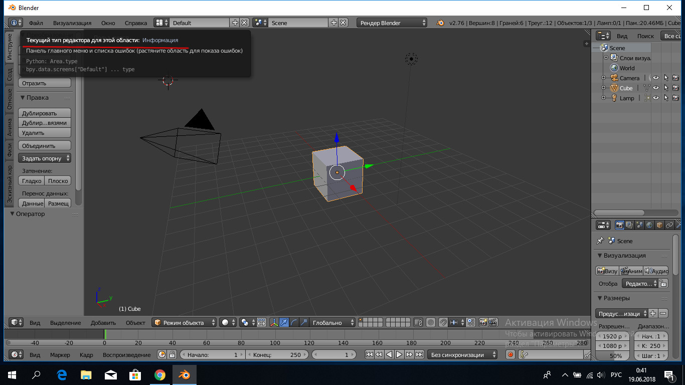This screenshot has width=685, height=385.
Task: Open Google Chrome from the taskbar
Action: coord(160,374)
